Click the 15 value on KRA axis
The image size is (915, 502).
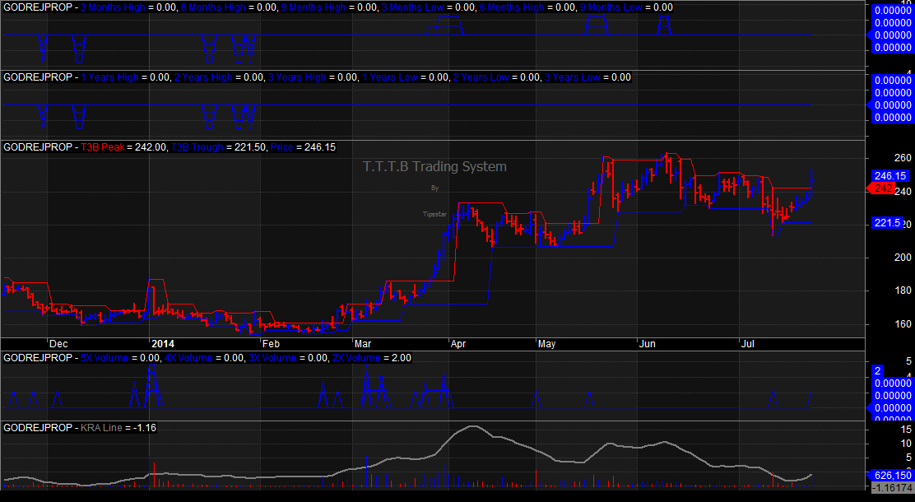tap(906, 430)
